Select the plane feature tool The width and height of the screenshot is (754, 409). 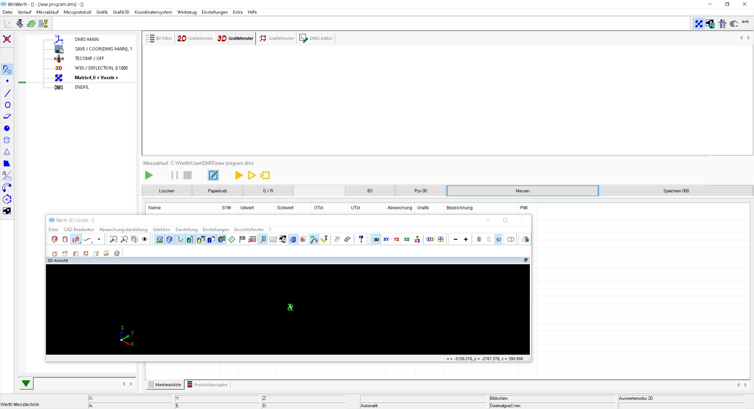[x=7, y=117]
